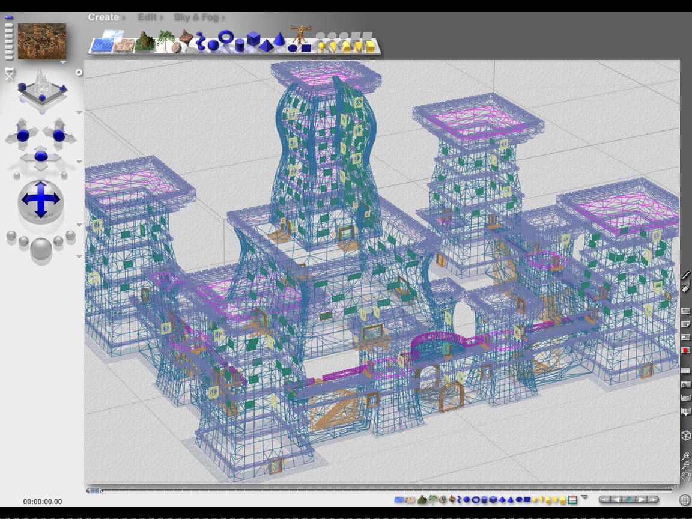This screenshot has width=692, height=519.
Task: Select the pan hand tool
Action: click(686, 477)
